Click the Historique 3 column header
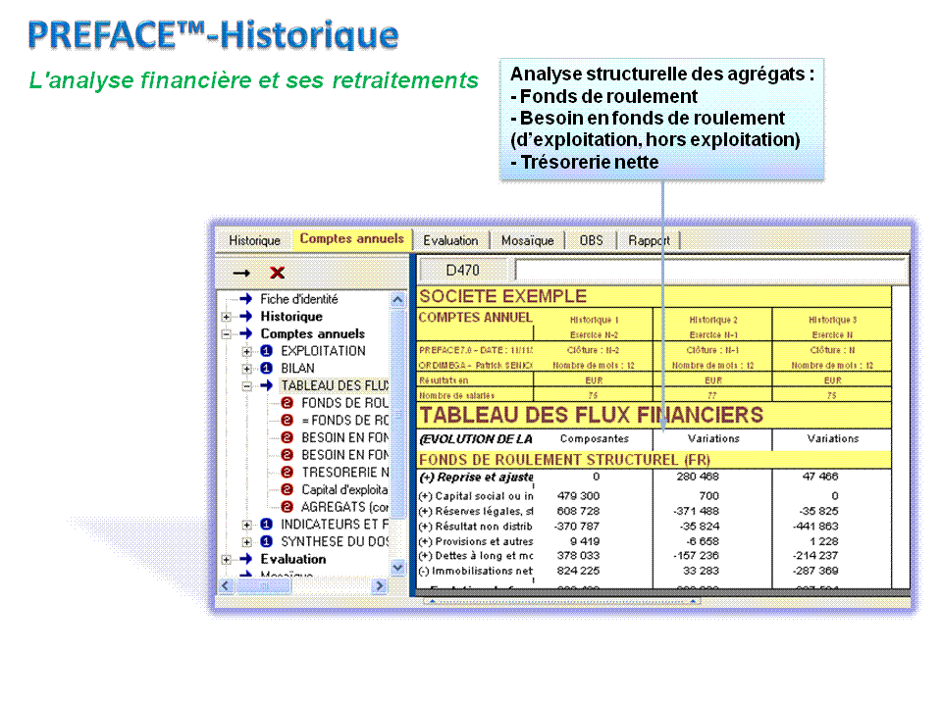Image resolution: width=942 pixels, height=706 pixels. point(832,321)
